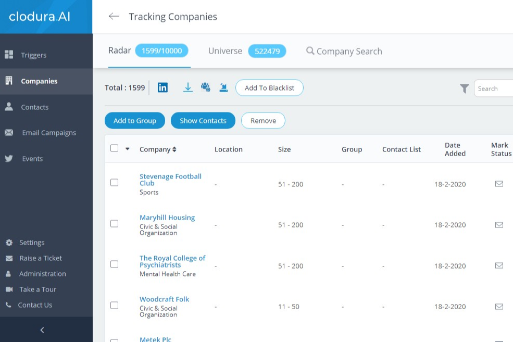Open the filter funnel icon
This screenshot has height=342, width=513.
464,88
